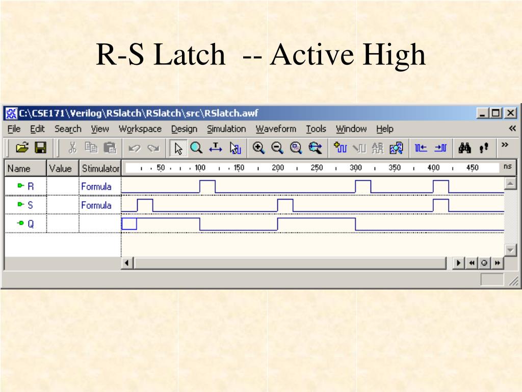Click the 300 ns mark on the time ruler
The width and height of the screenshot is (522, 392).
pyautogui.click(x=355, y=167)
